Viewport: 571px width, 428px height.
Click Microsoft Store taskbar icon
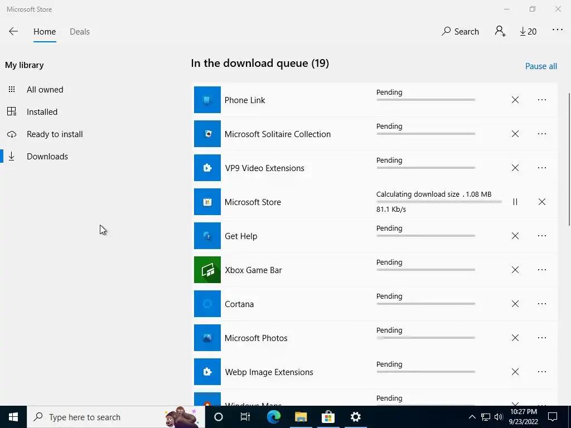[x=328, y=417]
